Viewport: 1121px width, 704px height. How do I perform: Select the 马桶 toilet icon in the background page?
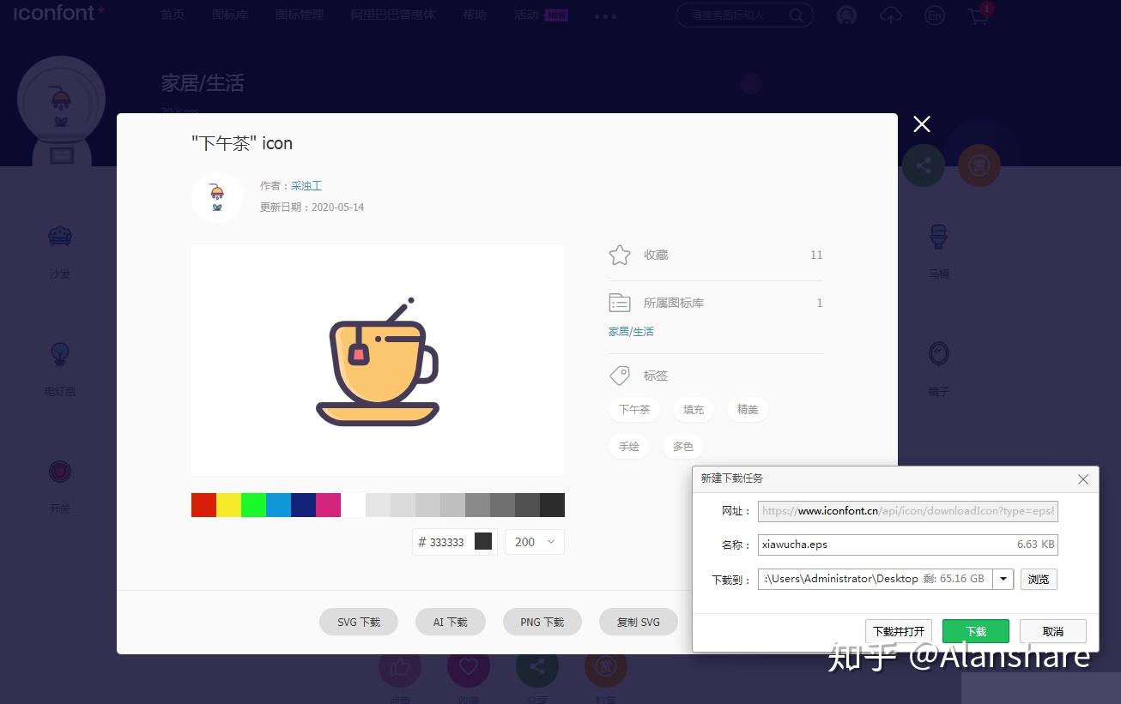[x=939, y=237]
